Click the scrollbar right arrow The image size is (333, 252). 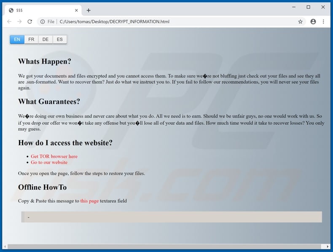pyautogui.click(x=328, y=247)
